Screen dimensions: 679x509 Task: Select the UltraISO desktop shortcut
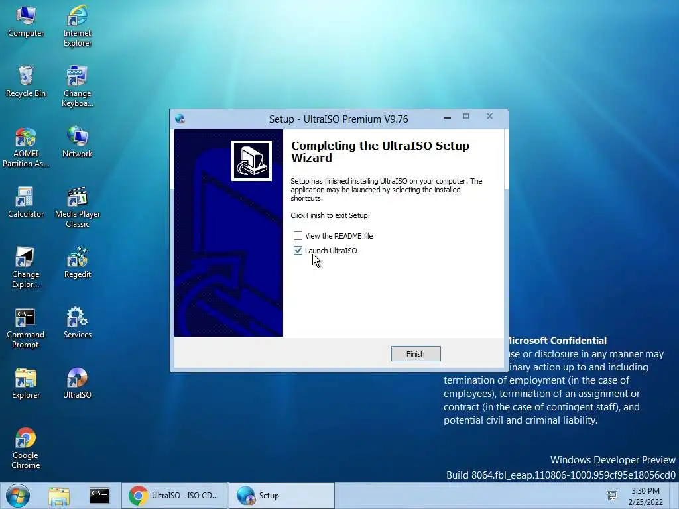(77, 384)
